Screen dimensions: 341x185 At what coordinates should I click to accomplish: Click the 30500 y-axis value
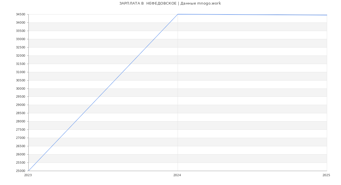tap(20, 81)
